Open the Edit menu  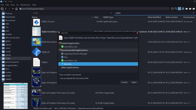(x=7, y=5)
